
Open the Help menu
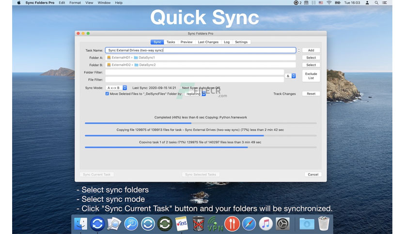click(119, 2)
